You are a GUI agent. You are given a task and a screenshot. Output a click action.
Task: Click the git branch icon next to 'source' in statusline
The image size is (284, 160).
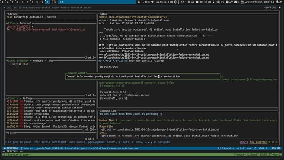tap(22, 148)
